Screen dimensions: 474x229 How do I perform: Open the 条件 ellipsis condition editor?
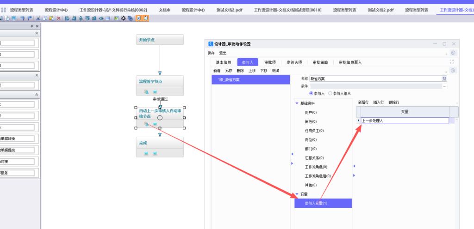[445, 86]
